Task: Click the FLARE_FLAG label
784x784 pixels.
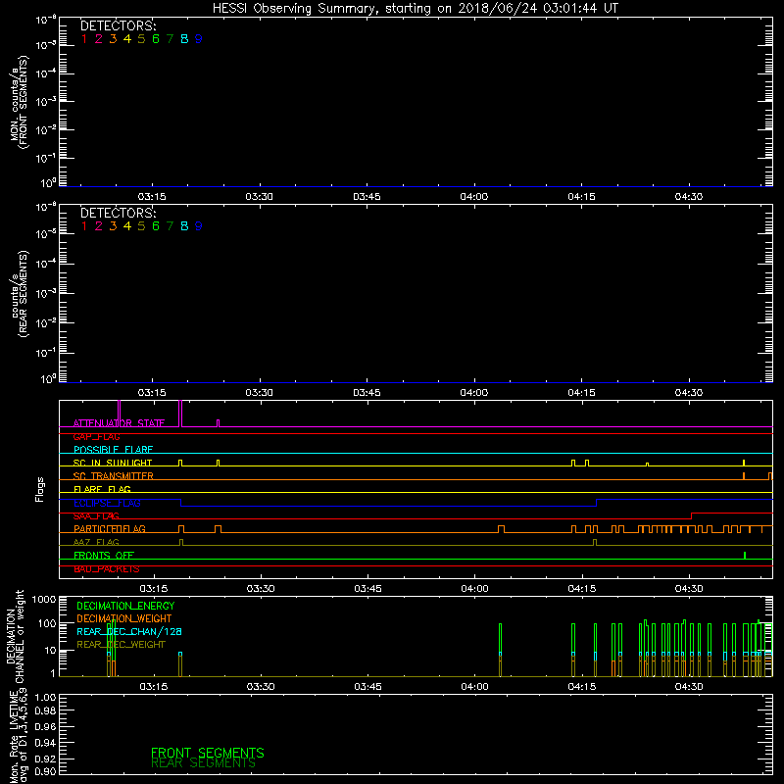Action: coord(102,489)
